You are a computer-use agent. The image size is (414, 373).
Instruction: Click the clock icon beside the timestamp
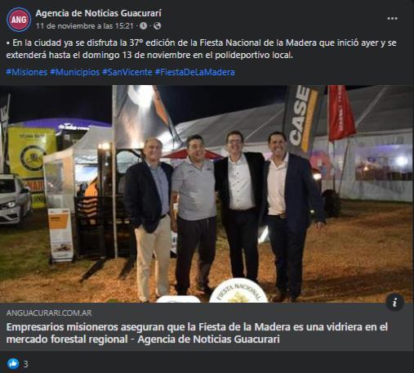coord(143,26)
